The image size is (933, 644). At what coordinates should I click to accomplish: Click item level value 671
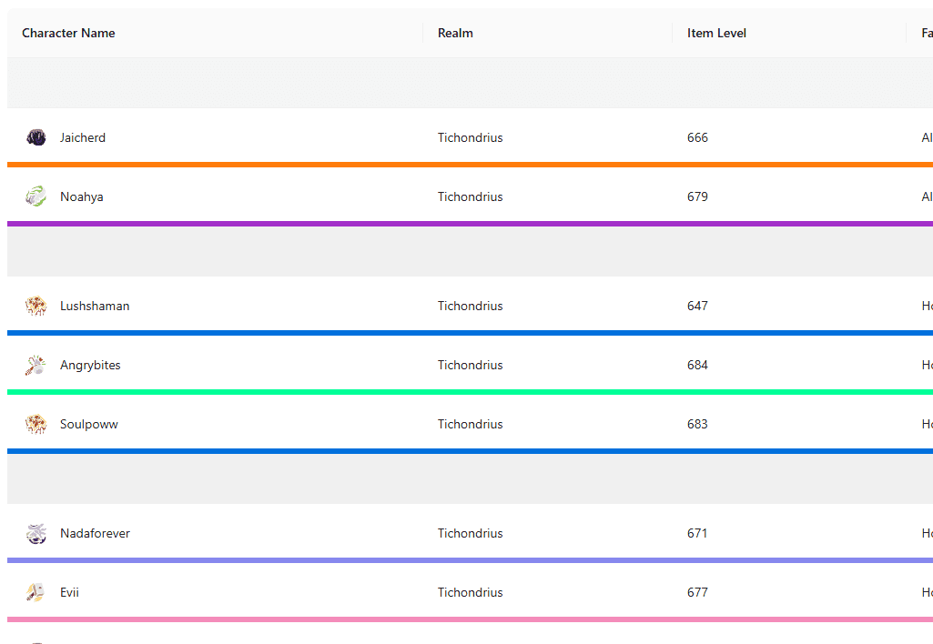coord(697,533)
